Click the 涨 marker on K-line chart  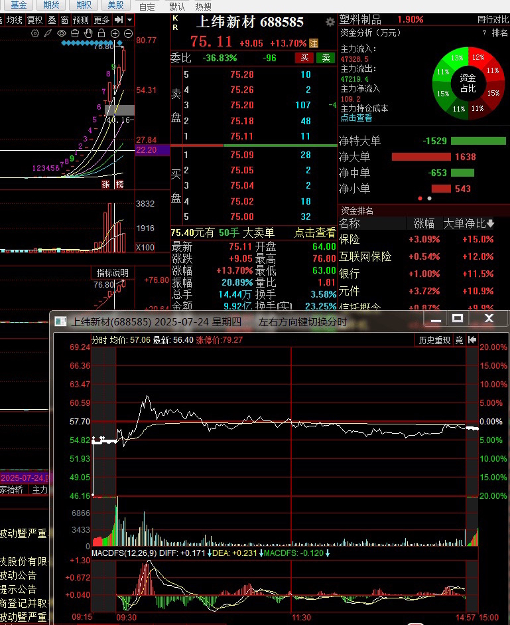coord(105,184)
